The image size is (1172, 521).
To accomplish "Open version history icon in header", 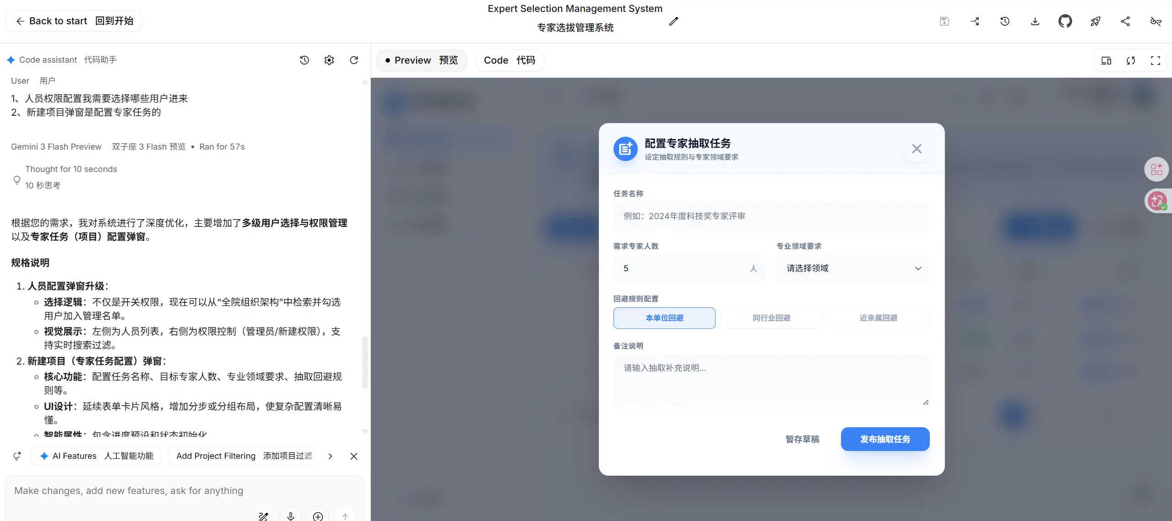I will [1004, 21].
